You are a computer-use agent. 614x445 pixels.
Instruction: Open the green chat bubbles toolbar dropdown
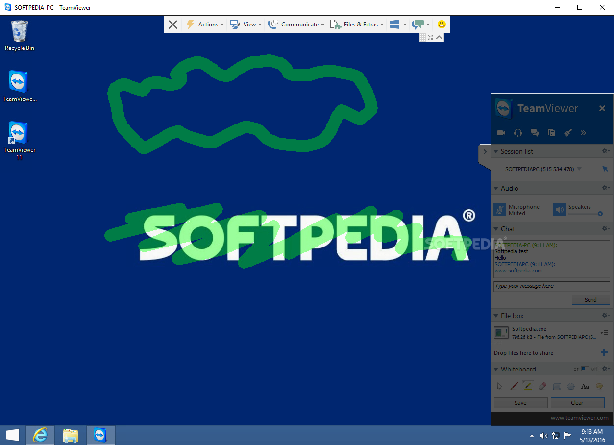point(421,25)
